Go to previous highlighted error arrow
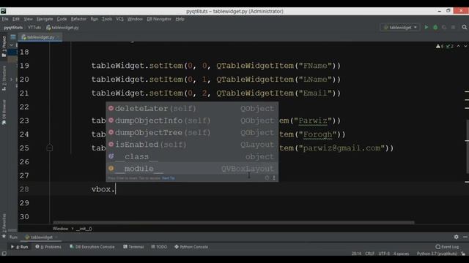469x263 pixels. click(459, 46)
